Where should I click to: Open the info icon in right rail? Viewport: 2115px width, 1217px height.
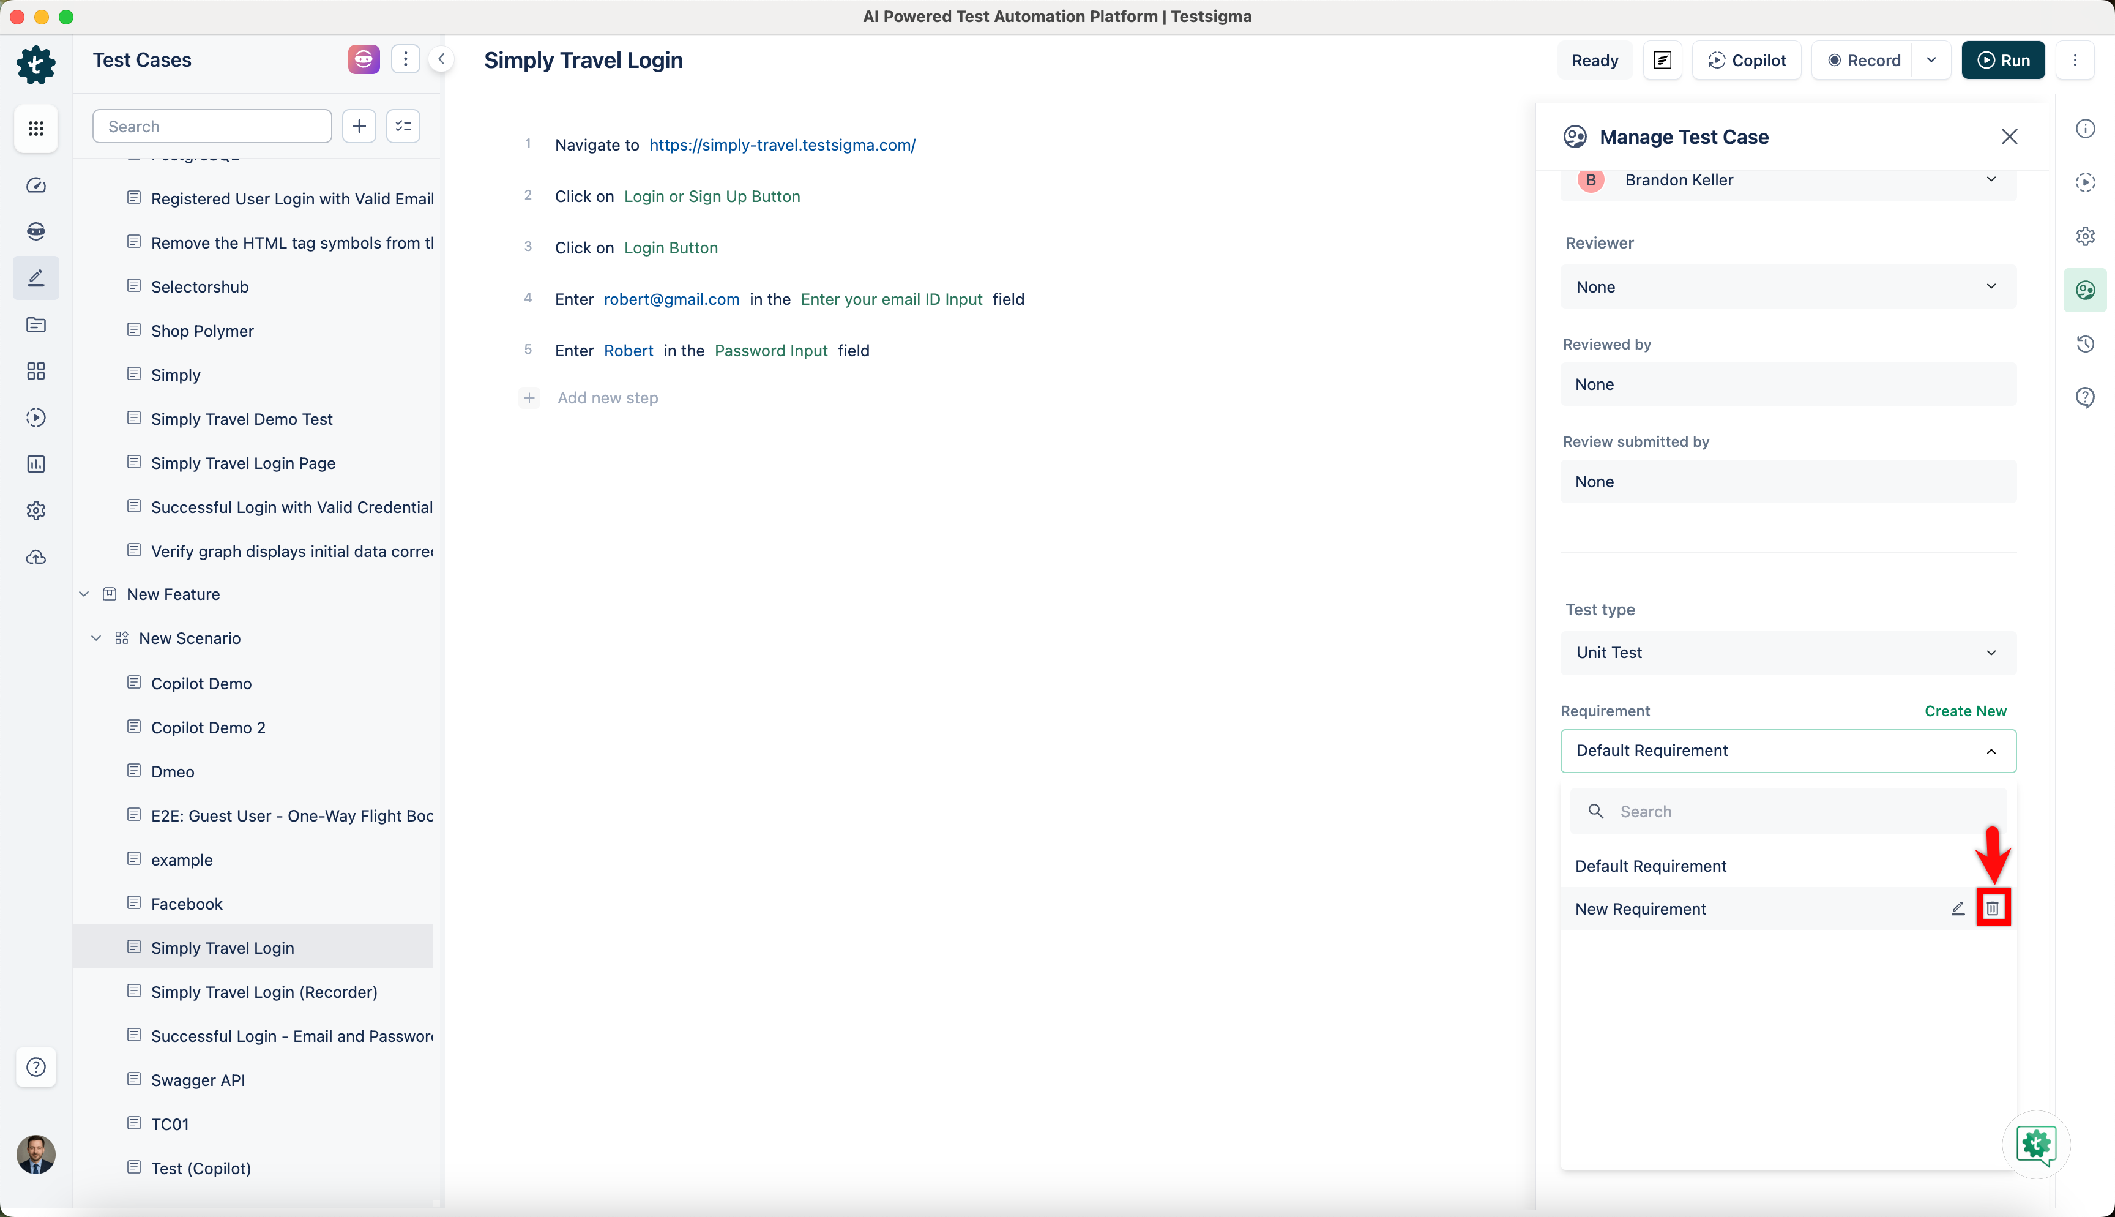pos(2086,129)
